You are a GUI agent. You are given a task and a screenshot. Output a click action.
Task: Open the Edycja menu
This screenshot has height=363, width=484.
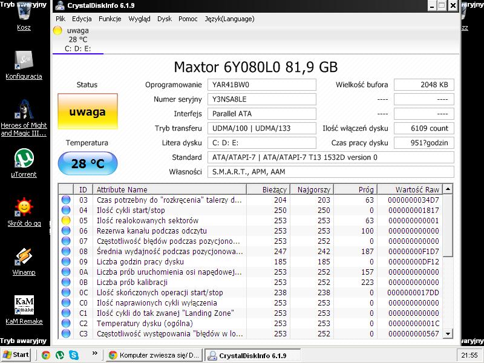point(82,19)
